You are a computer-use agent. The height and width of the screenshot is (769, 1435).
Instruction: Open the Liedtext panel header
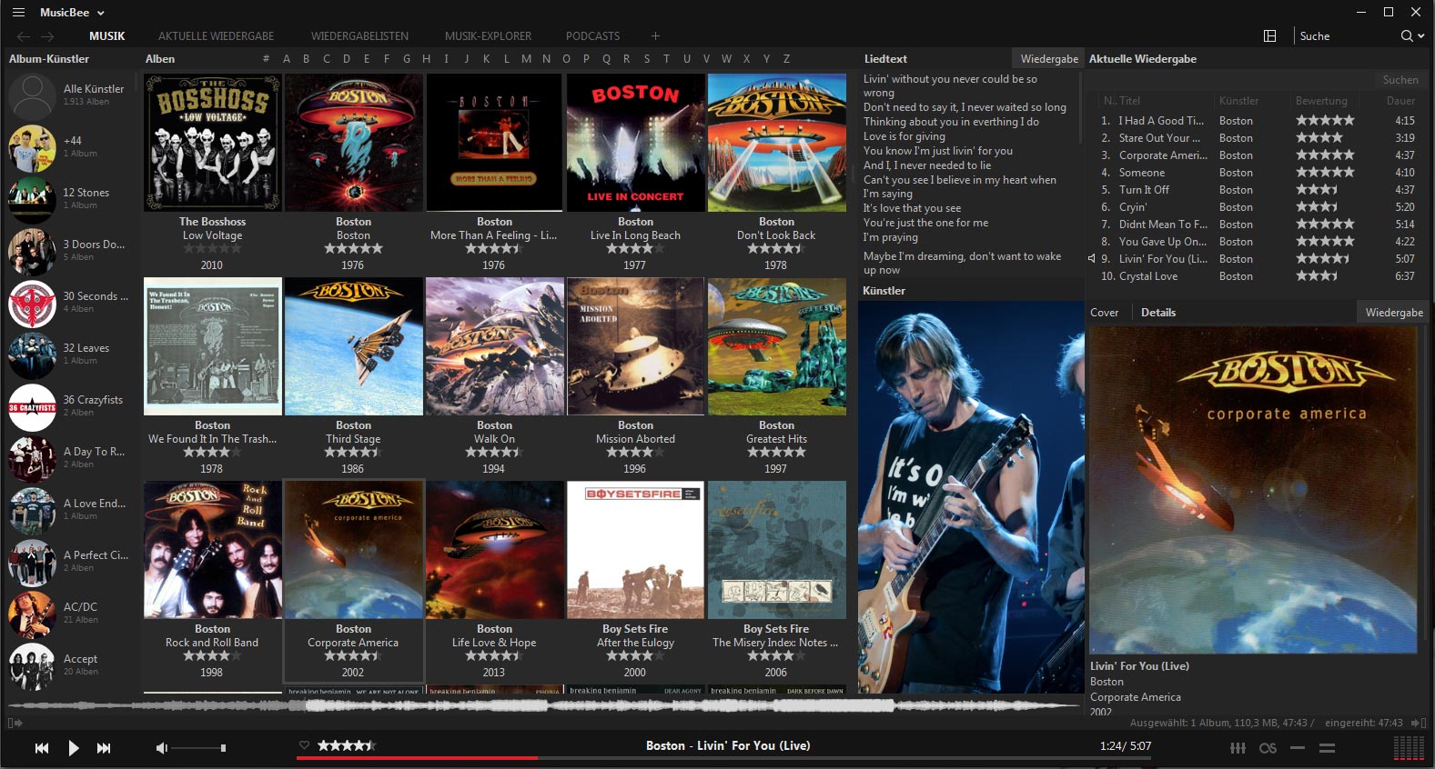885,58
